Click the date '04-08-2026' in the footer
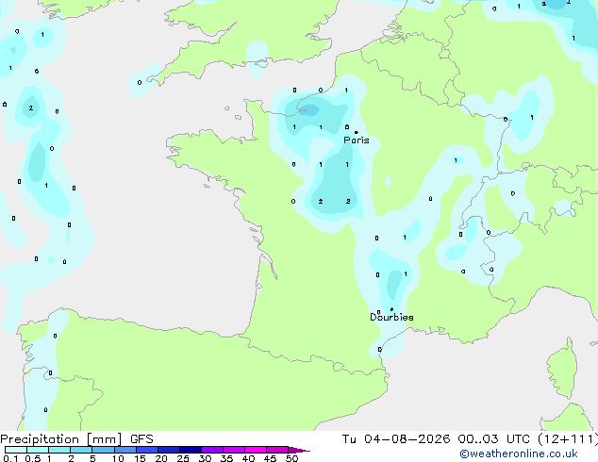Screen dimensions: 598x462 click(407, 439)
